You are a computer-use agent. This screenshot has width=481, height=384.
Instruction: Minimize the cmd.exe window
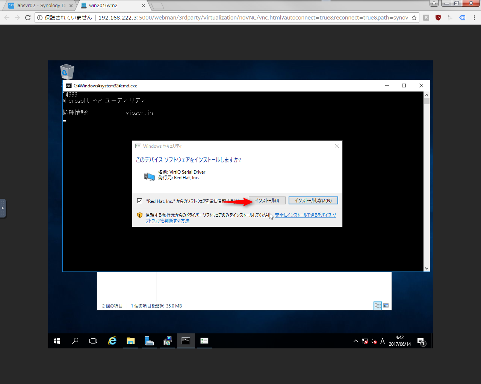[387, 85]
